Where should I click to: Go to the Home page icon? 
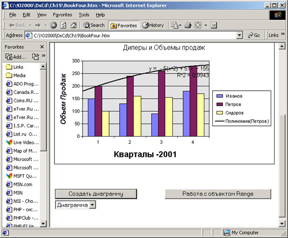coord(73,25)
